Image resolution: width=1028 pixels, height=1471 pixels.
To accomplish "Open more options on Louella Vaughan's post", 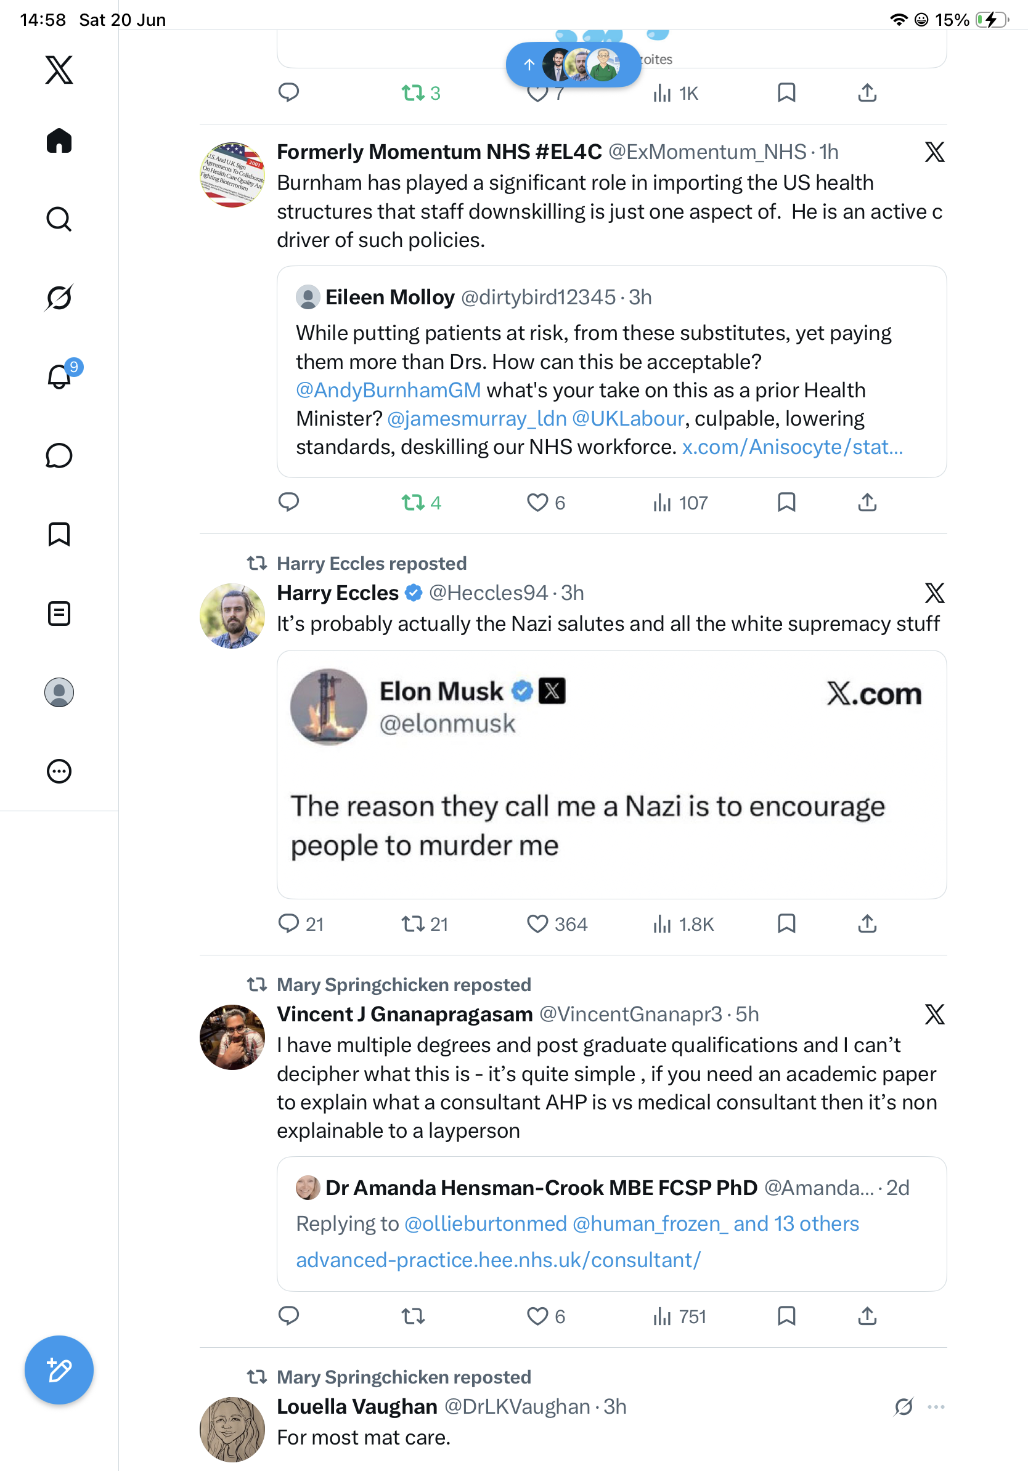I will point(936,1407).
